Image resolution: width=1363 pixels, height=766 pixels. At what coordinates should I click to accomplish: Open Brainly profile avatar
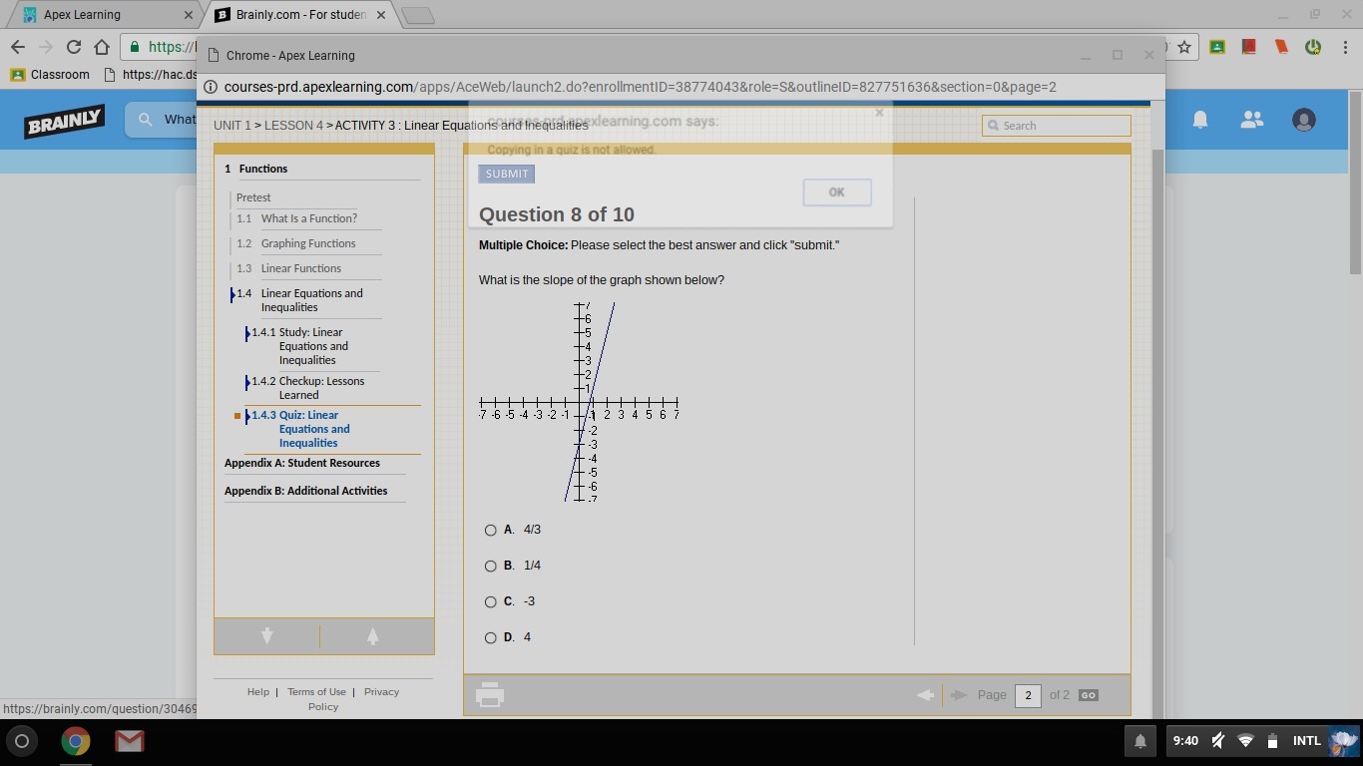click(1303, 120)
